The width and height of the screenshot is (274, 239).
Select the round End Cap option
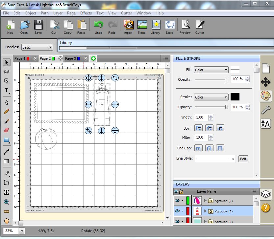point(209,148)
